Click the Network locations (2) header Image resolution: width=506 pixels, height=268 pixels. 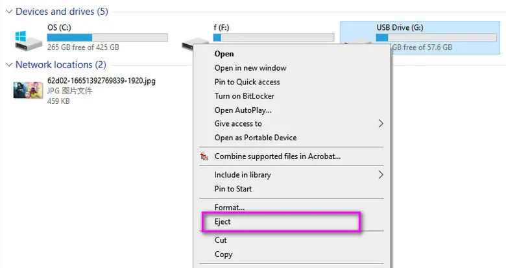click(61, 65)
